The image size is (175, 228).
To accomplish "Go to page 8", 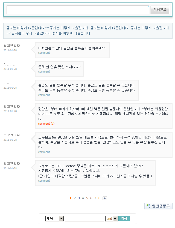I will 99,198.
